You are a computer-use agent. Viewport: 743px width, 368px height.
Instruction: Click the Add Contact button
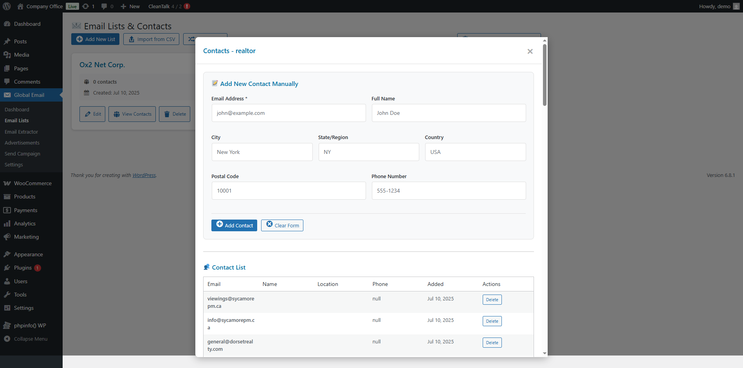[x=234, y=225]
